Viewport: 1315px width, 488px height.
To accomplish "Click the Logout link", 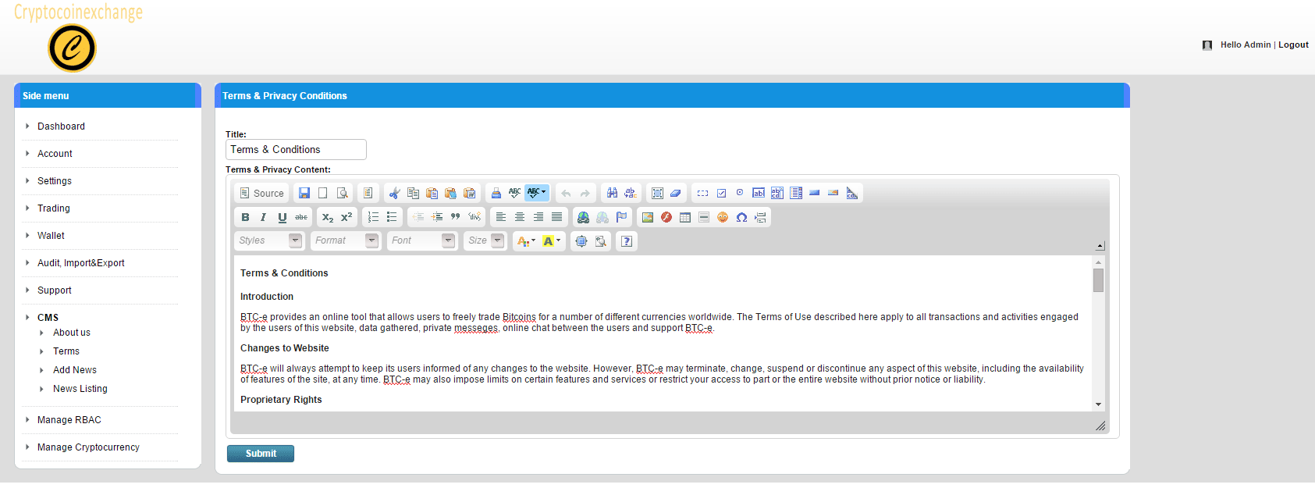I will pos(1293,45).
